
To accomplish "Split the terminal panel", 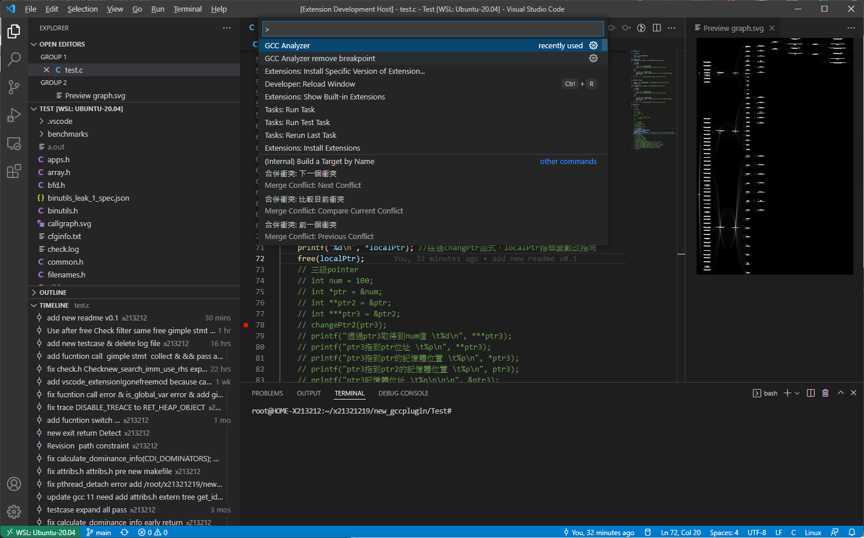I will (811, 393).
